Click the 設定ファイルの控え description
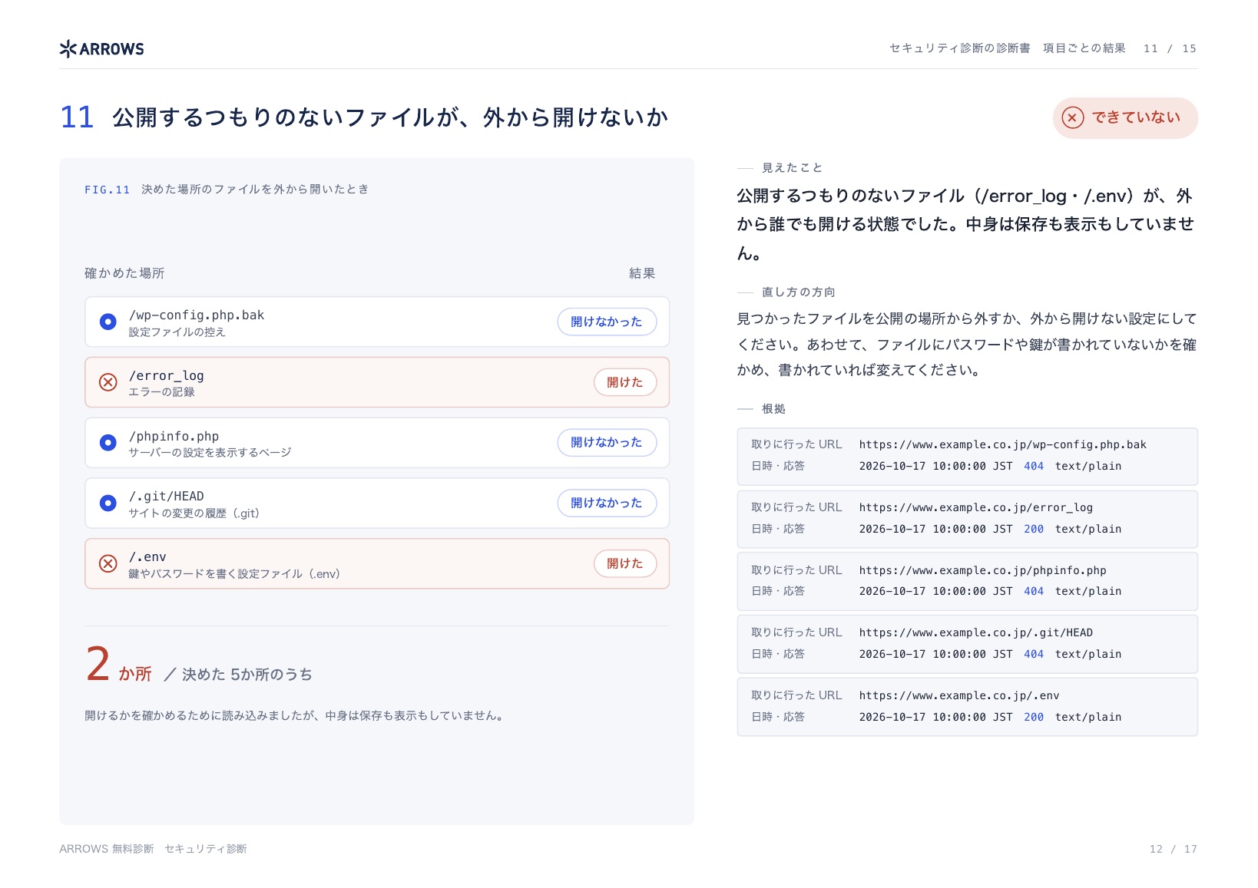The width and height of the screenshot is (1258, 888). point(177,332)
